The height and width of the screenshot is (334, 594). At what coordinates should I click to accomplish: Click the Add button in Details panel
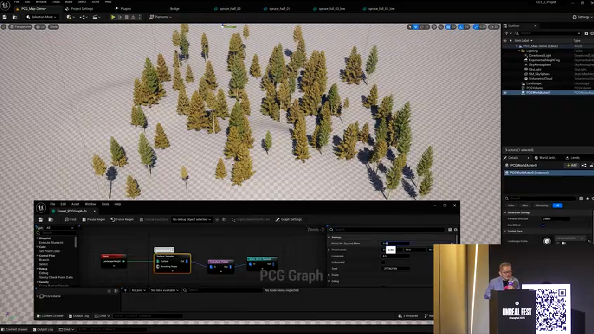(x=571, y=165)
